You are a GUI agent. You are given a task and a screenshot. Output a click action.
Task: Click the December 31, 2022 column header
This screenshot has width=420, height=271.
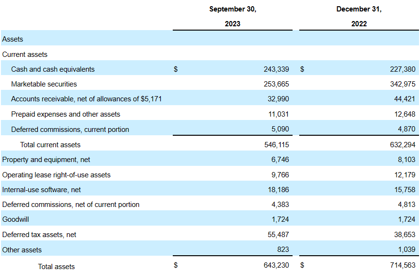point(359,16)
